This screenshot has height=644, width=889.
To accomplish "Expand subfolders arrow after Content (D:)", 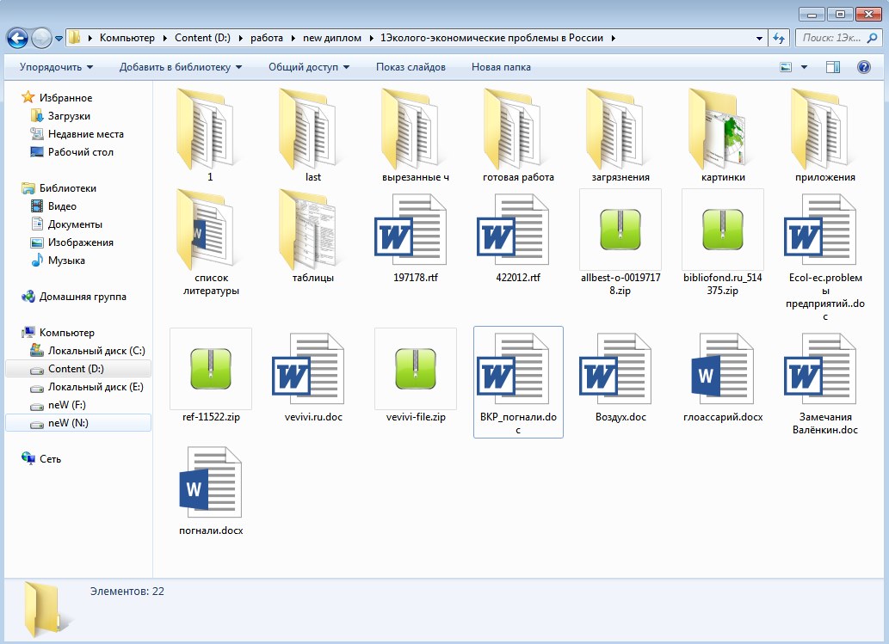I will [x=240, y=38].
